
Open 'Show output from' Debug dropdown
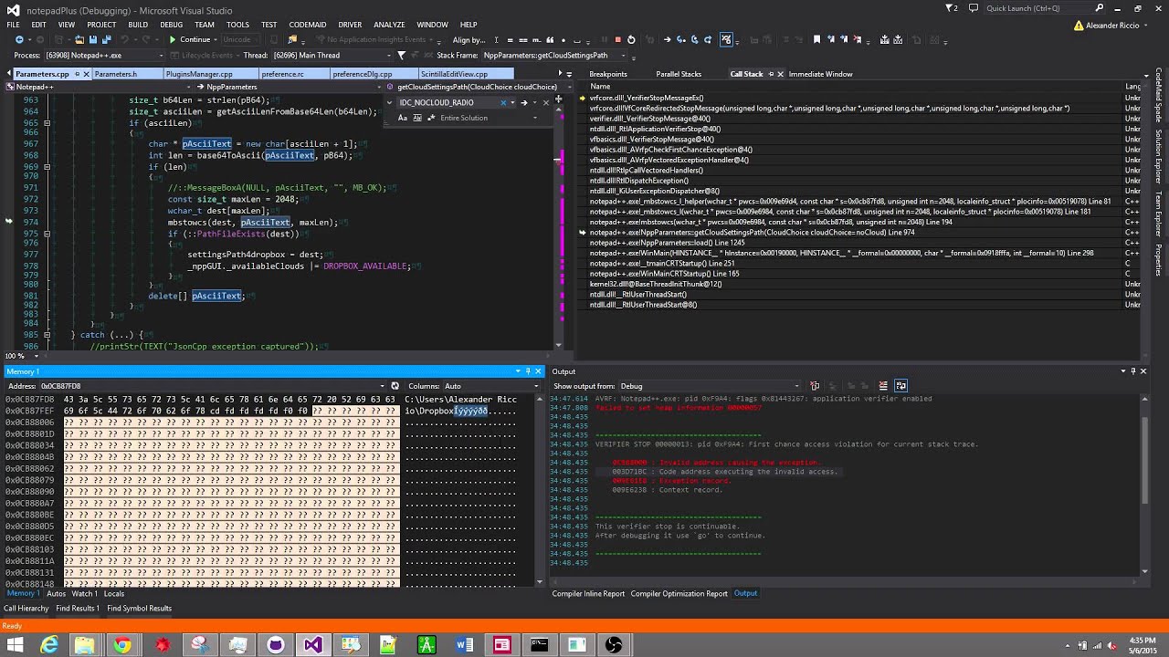[x=710, y=386]
